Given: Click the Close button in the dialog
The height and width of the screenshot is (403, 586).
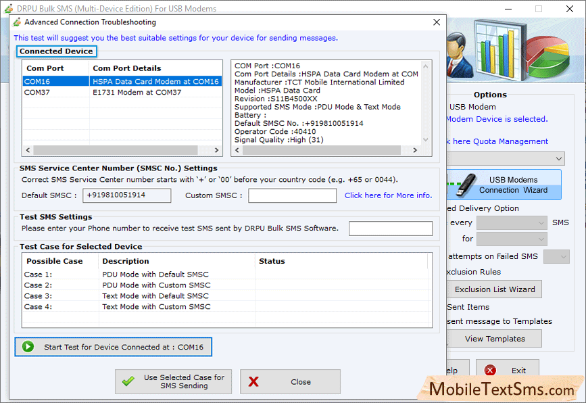Looking at the screenshot, I should (290, 381).
